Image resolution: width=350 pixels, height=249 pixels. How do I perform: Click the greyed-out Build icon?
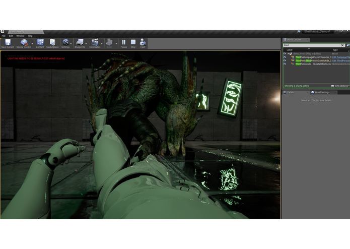(x=109, y=42)
